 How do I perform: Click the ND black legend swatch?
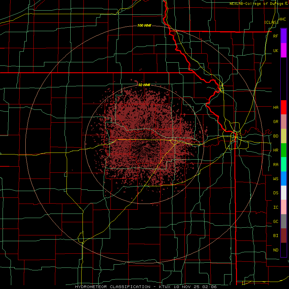coord(284,250)
